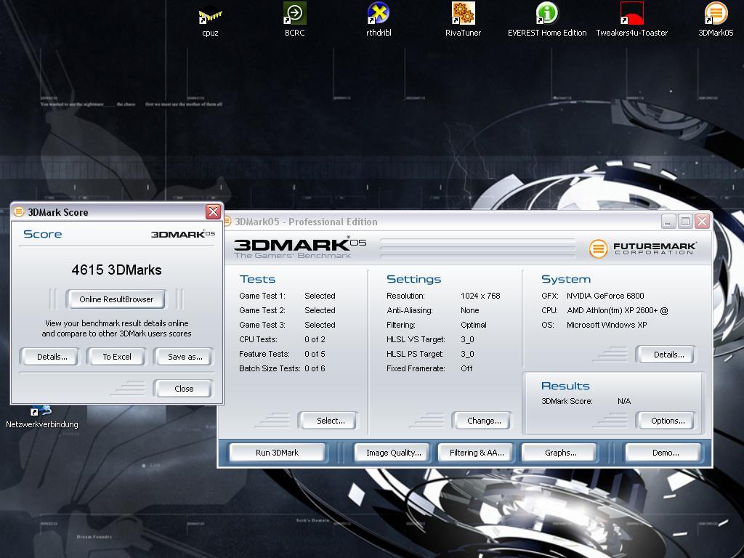
Task: Click the Microsoft Windows XP OS text
Action: [607, 325]
